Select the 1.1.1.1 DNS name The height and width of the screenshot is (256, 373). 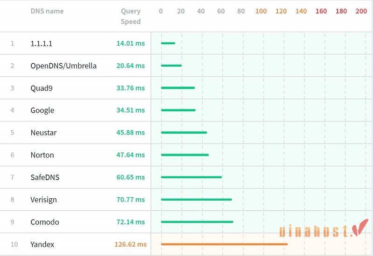click(x=41, y=43)
